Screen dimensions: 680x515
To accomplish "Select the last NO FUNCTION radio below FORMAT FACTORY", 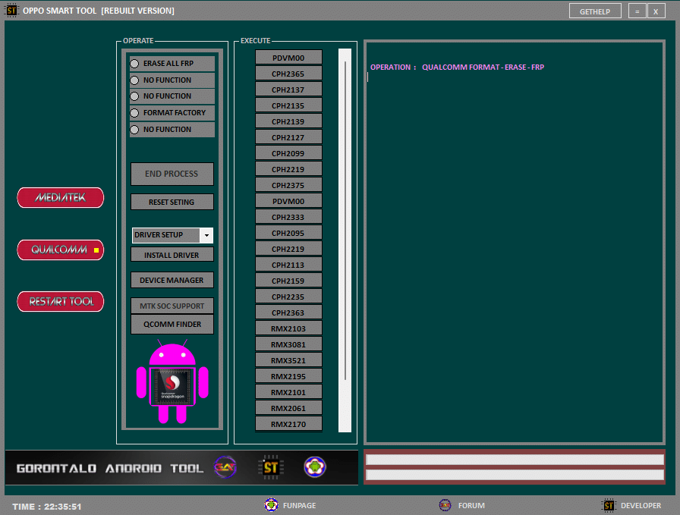I will pyautogui.click(x=135, y=130).
